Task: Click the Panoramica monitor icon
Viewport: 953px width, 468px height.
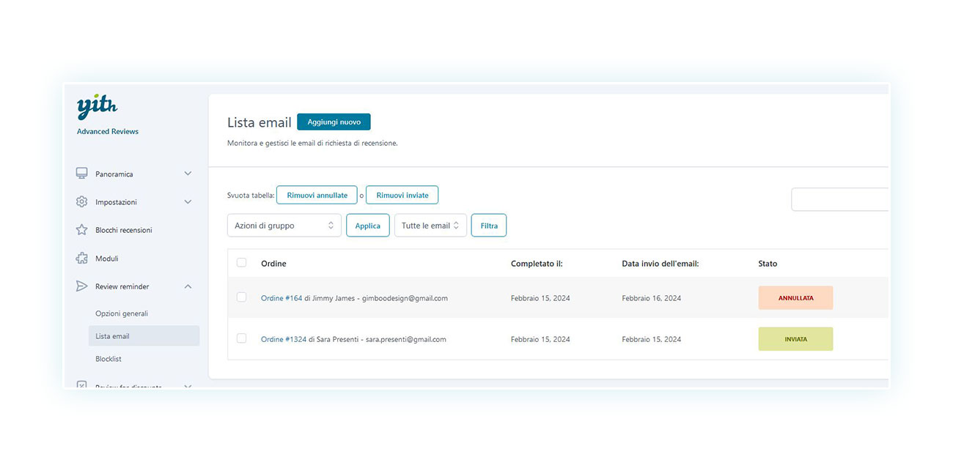Action: [x=82, y=174]
